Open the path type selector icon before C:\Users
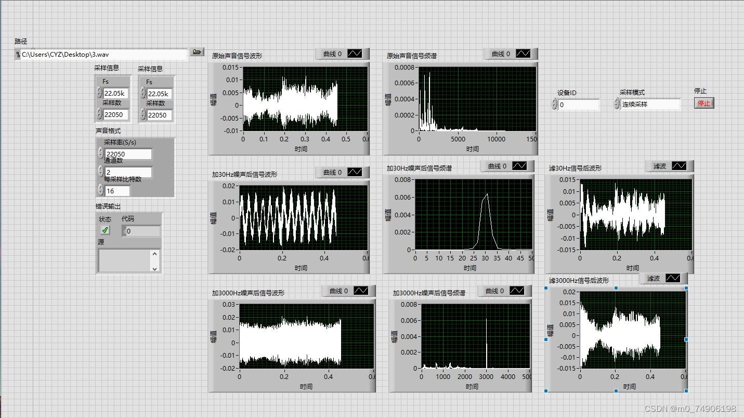 coord(18,54)
